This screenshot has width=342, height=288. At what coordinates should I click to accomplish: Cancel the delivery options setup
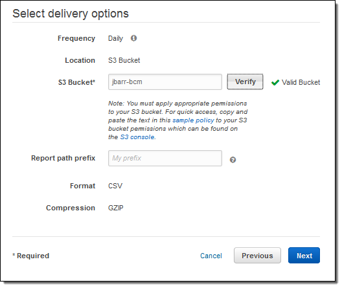211,256
